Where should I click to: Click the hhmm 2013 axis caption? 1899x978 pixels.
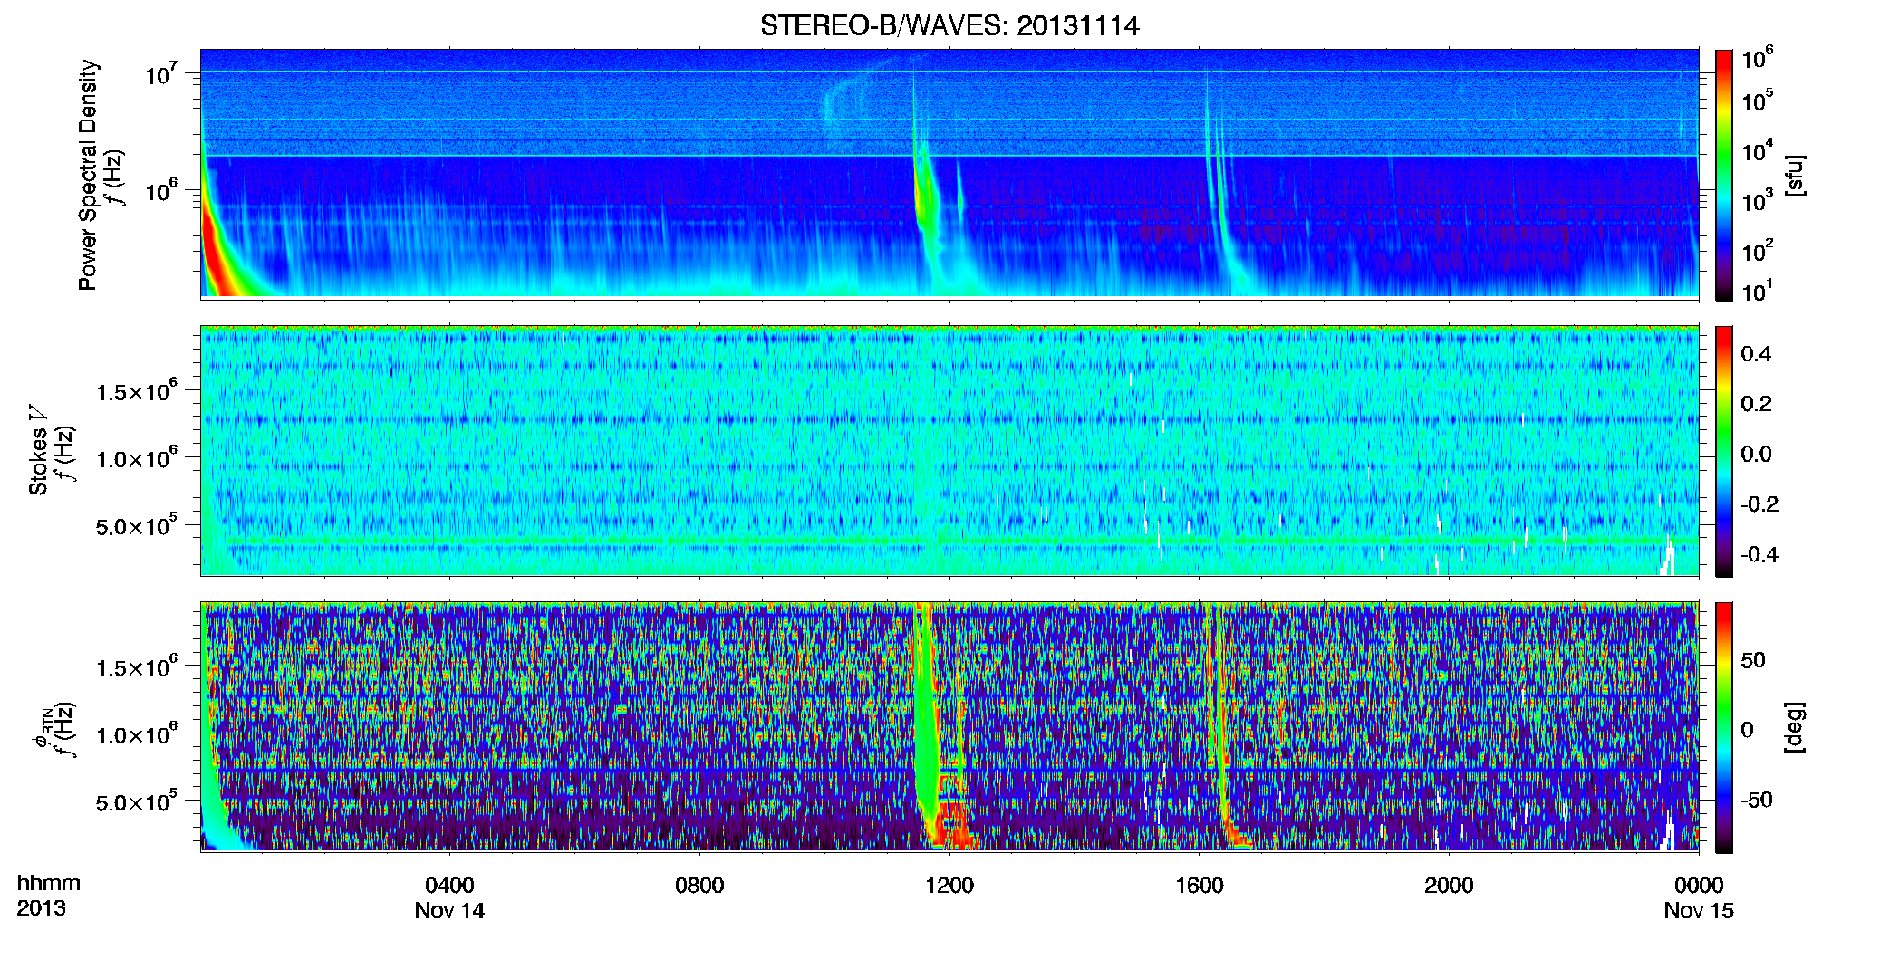(48, 896)
